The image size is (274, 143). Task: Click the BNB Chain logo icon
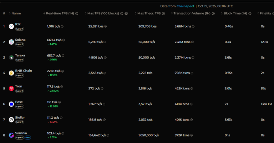[x=11, y=73]
